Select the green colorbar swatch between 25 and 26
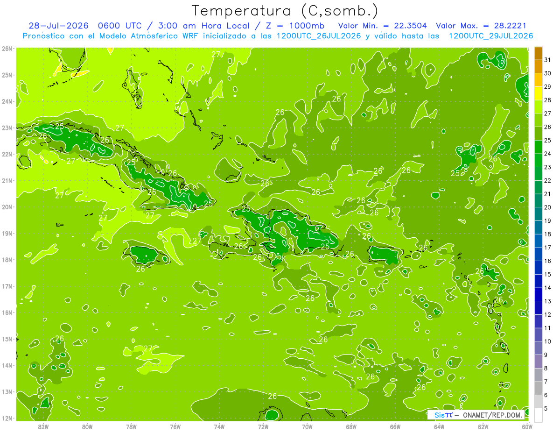This screenshot has height=433, width=560. tap(538, 134)
